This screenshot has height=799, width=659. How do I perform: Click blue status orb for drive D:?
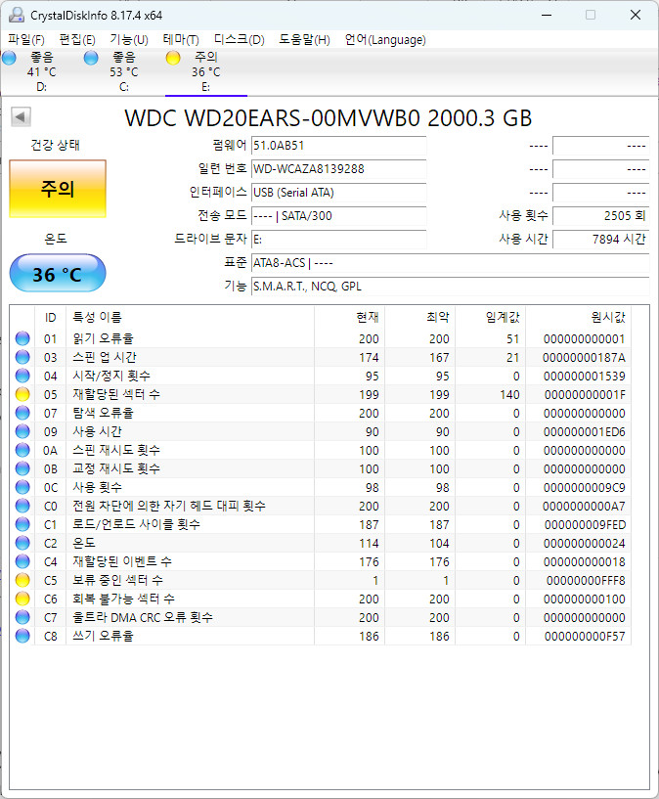pyautogui.click(x=9, y=58)
